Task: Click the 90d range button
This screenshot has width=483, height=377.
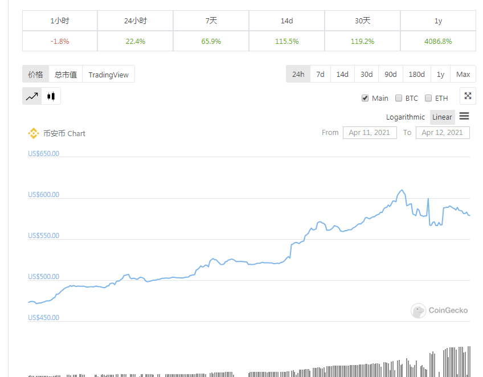Action: point(390,74)
